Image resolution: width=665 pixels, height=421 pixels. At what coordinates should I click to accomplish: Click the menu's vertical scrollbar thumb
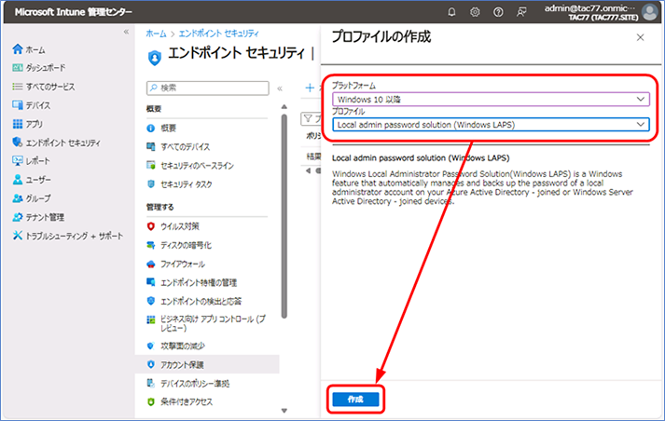(284, 216)
